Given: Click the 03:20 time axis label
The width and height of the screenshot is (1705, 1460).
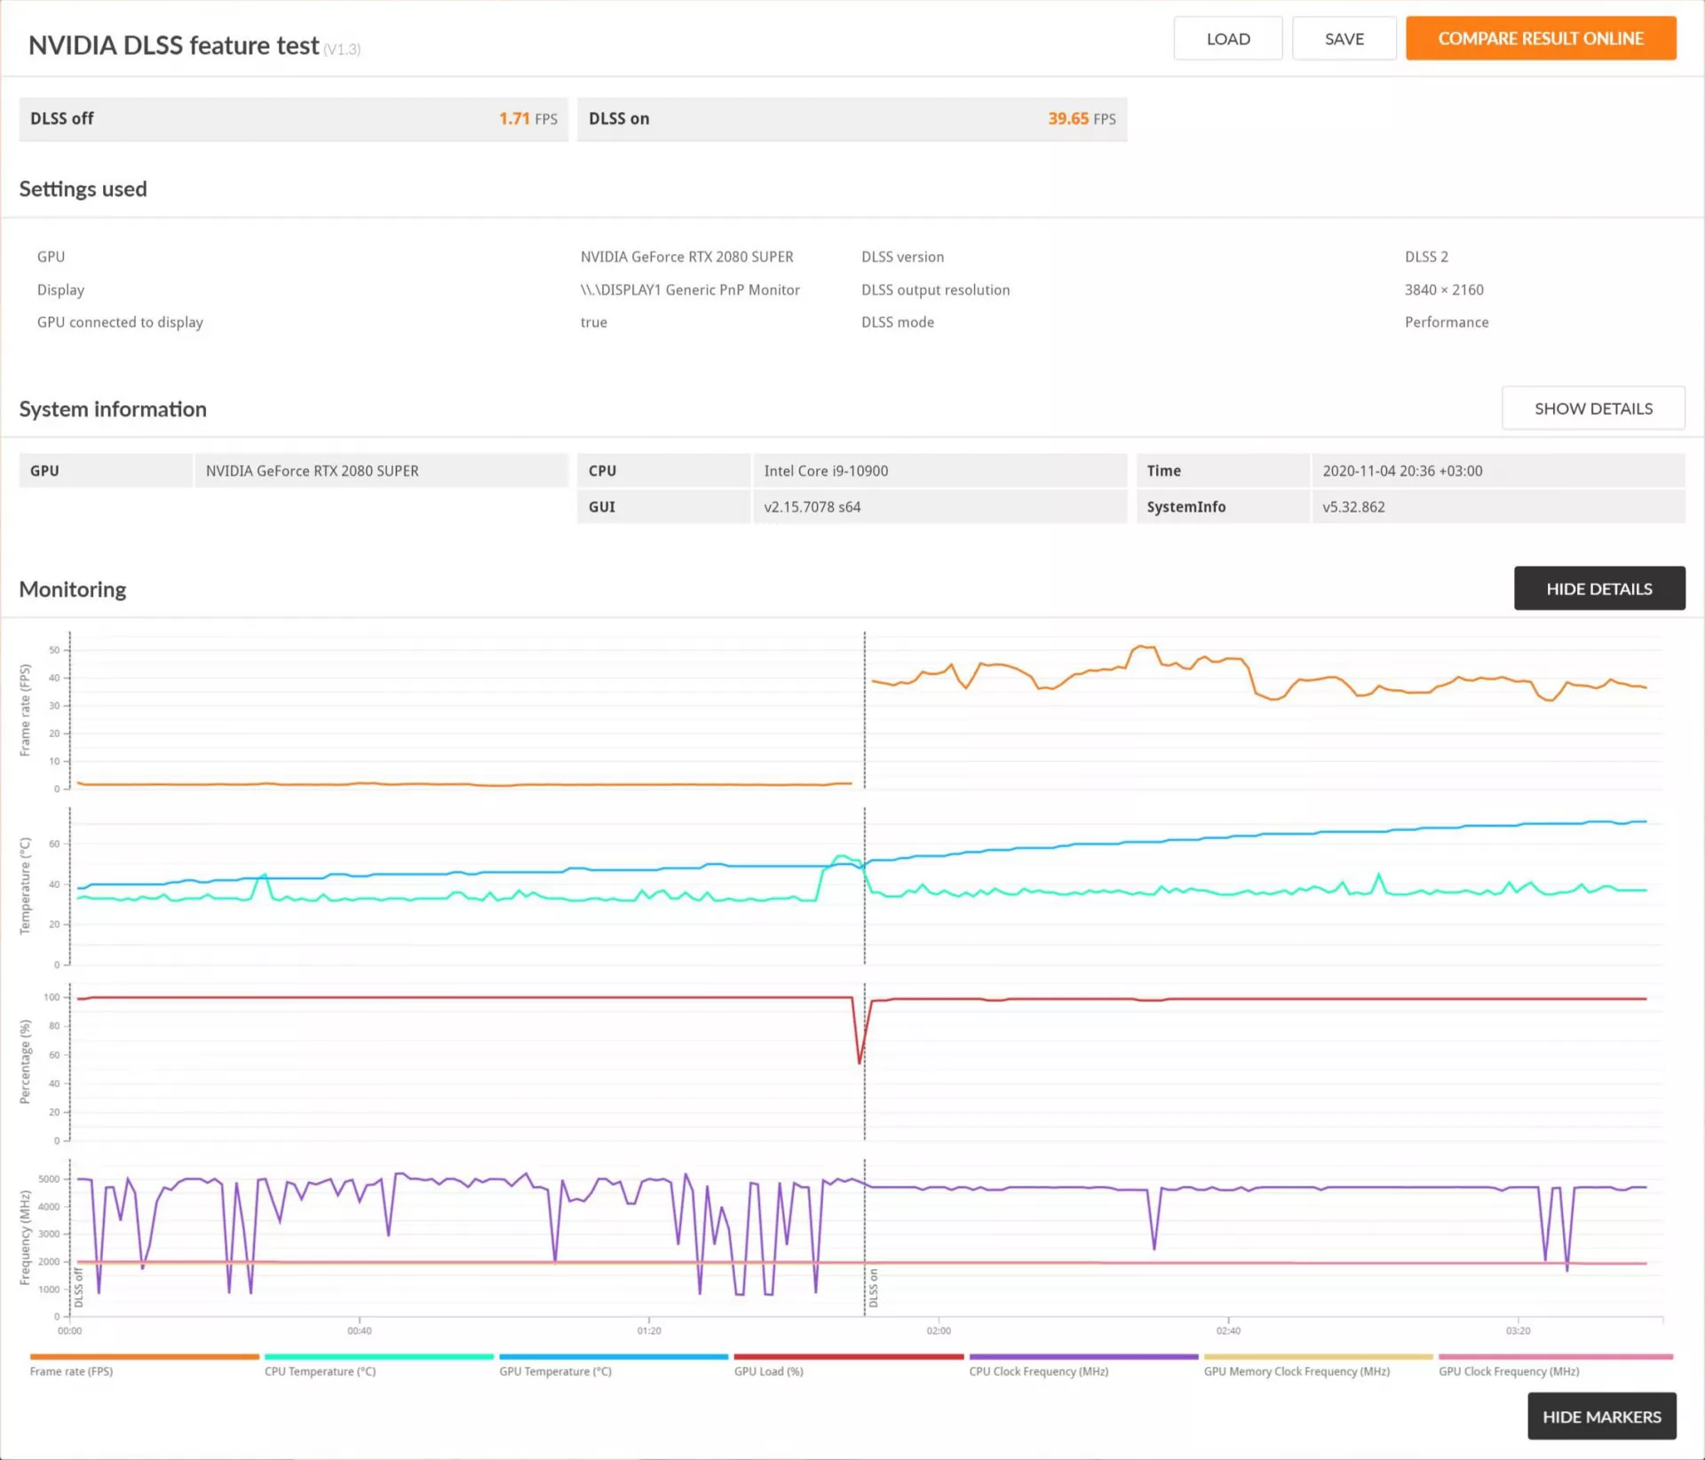Looking at the screenshot, I should [x=1519, y=1330].
